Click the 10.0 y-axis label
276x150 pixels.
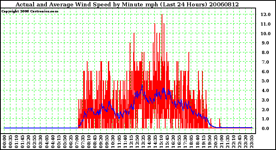point(266,34)
